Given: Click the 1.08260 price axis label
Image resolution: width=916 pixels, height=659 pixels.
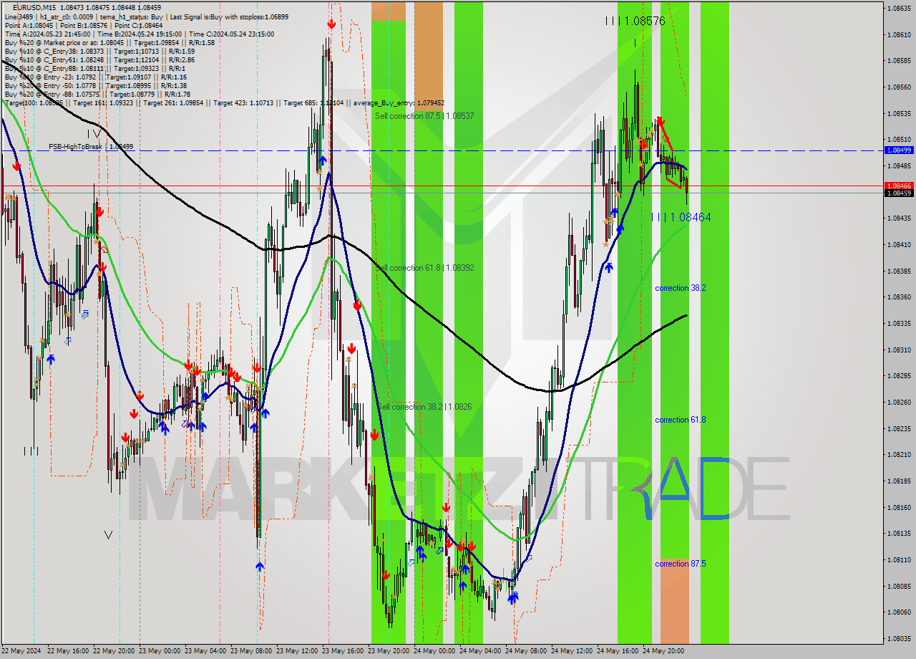Looking at the screenshot, I should (898, 402).
